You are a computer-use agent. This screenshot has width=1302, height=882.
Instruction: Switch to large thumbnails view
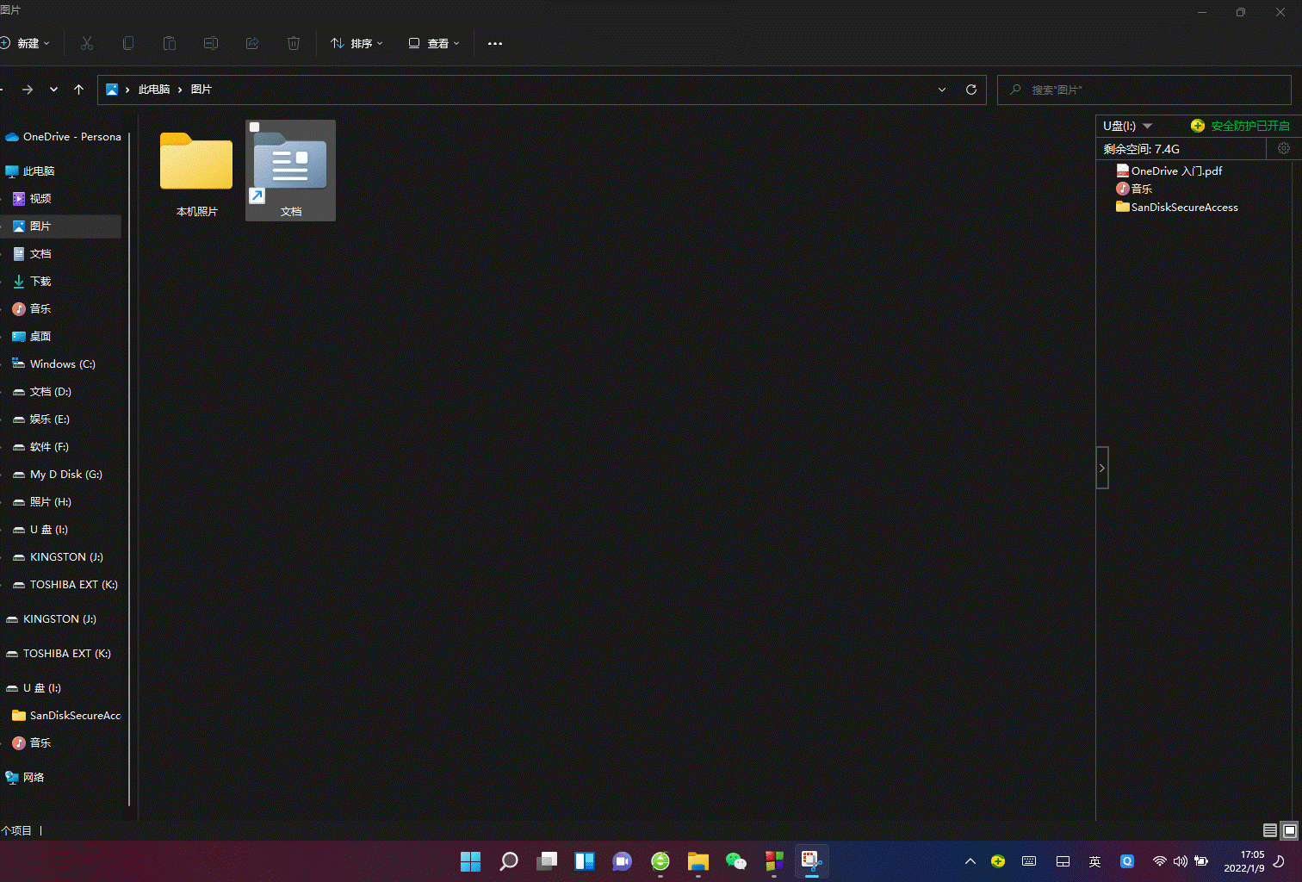coord(1289,830)
